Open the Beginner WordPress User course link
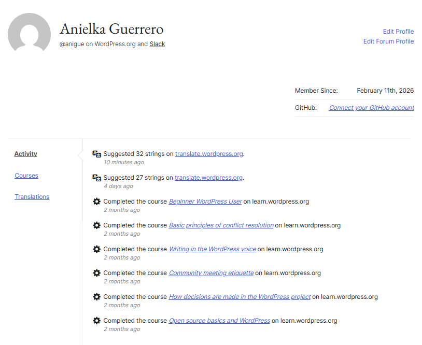The height and width of the screenshot is (345, 422). (x=205, y=201)
